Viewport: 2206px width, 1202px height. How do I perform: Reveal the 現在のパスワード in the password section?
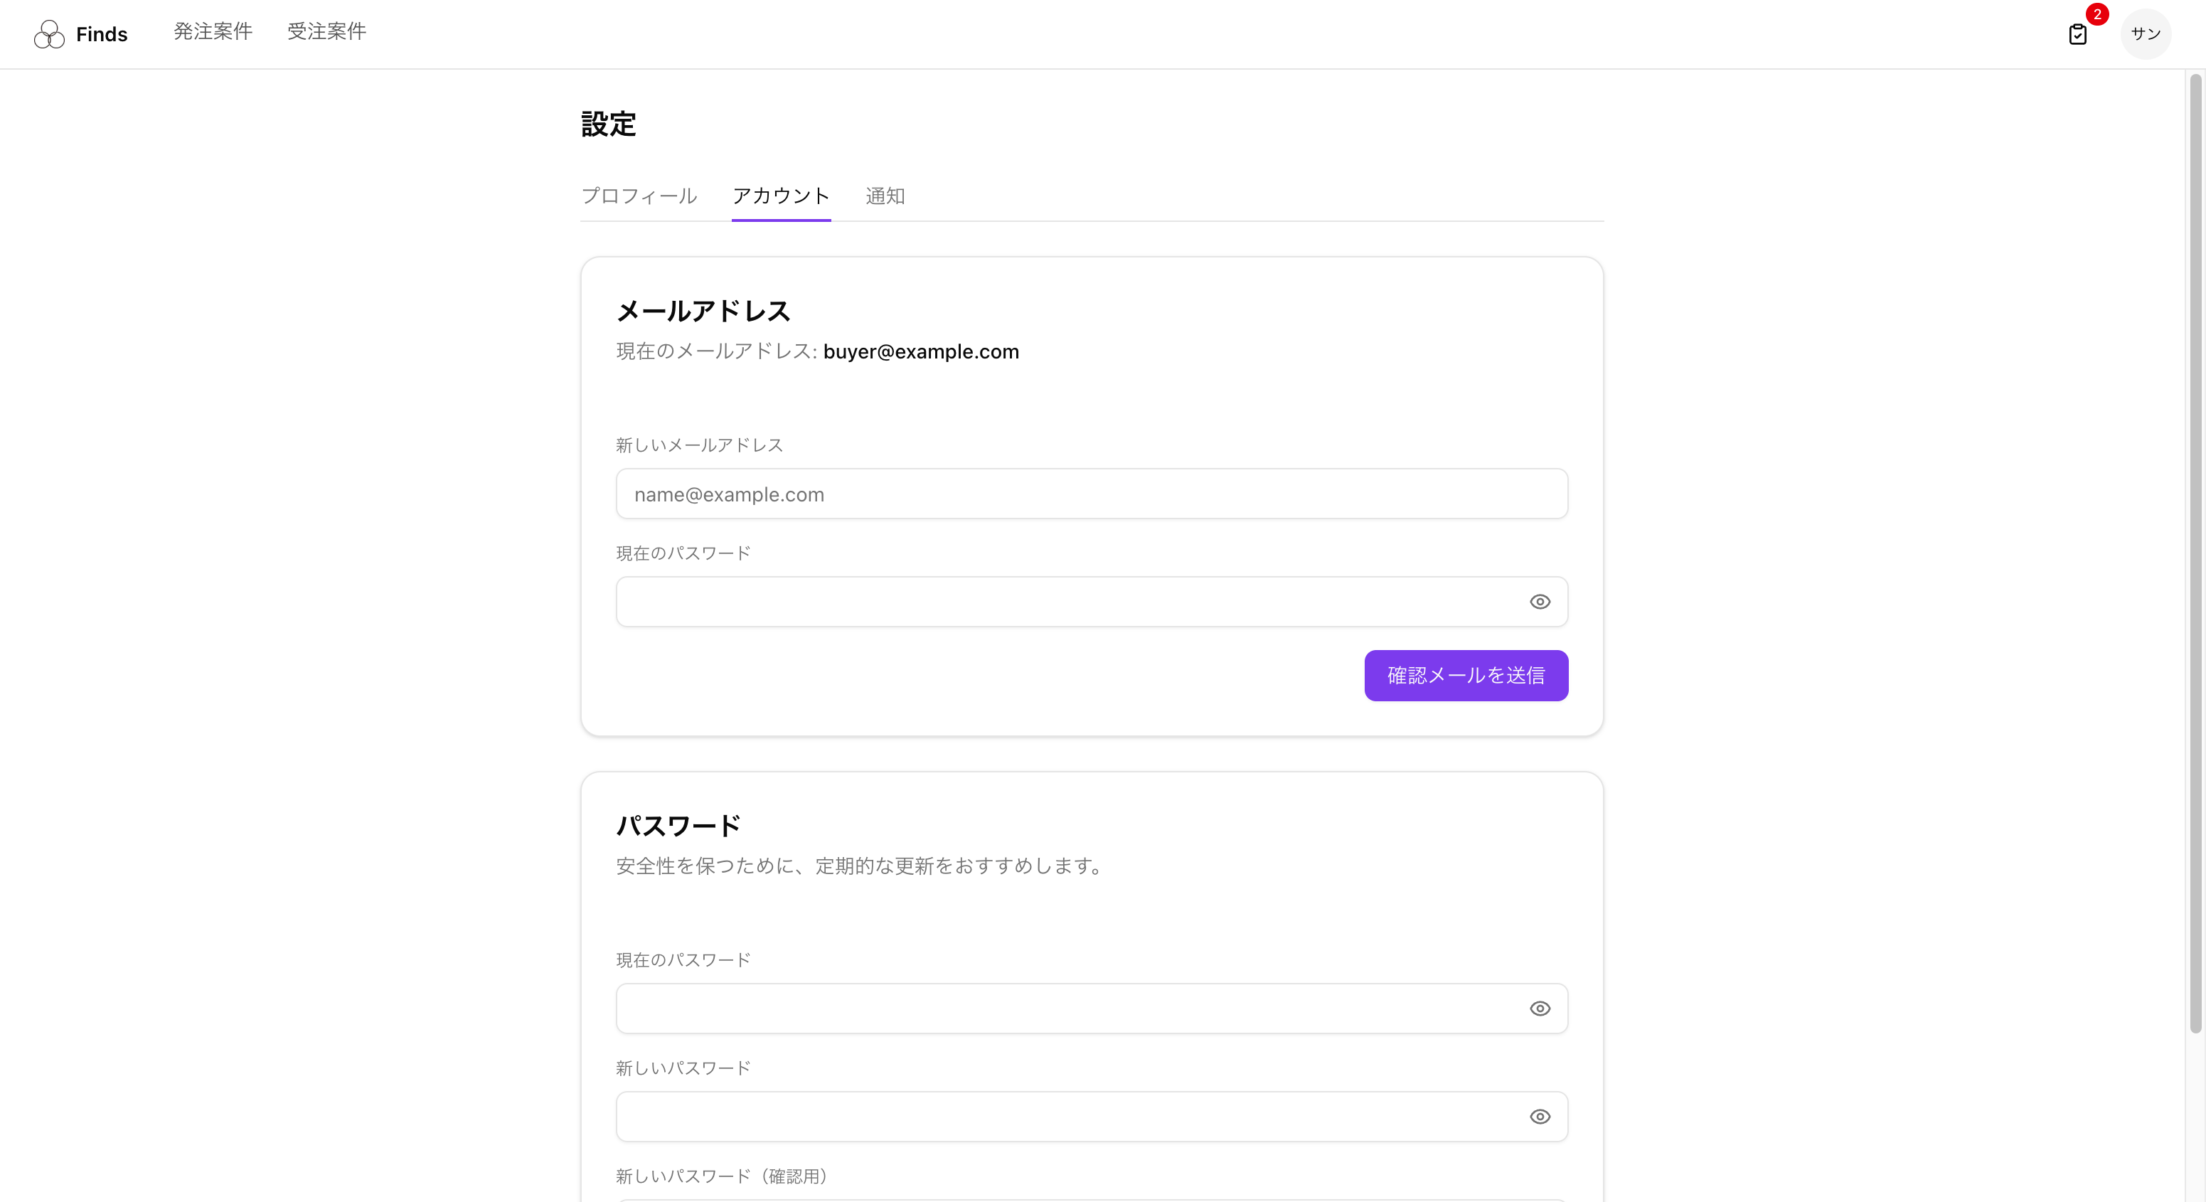click(x=1540, y=1009)
